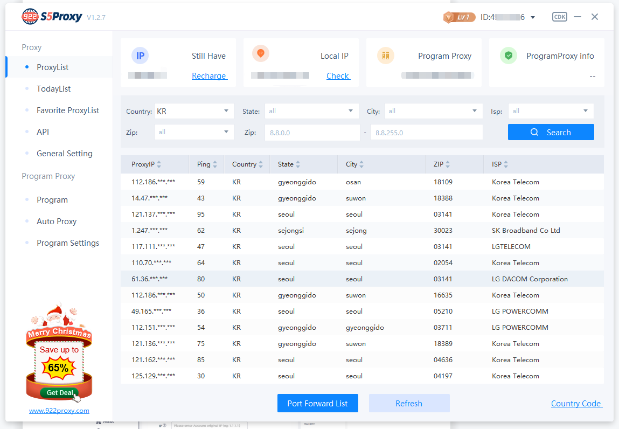Select the SK Broadband Co Ltd row

point(362,231)
